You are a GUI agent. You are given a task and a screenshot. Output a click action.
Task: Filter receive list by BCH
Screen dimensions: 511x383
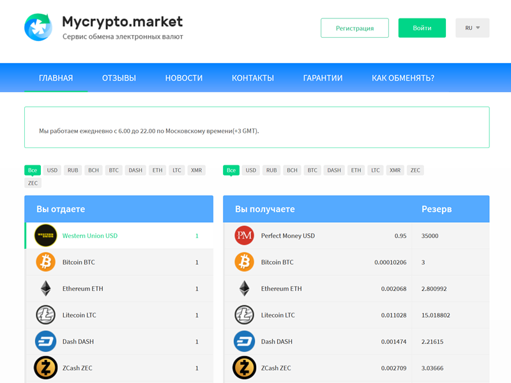[x=292, y=170]
